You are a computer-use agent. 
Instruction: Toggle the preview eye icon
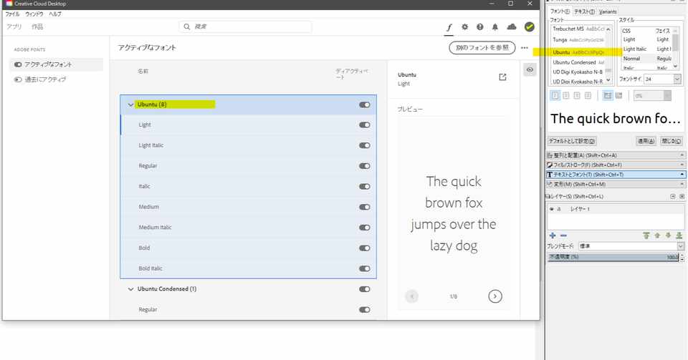tap(530, 69)
